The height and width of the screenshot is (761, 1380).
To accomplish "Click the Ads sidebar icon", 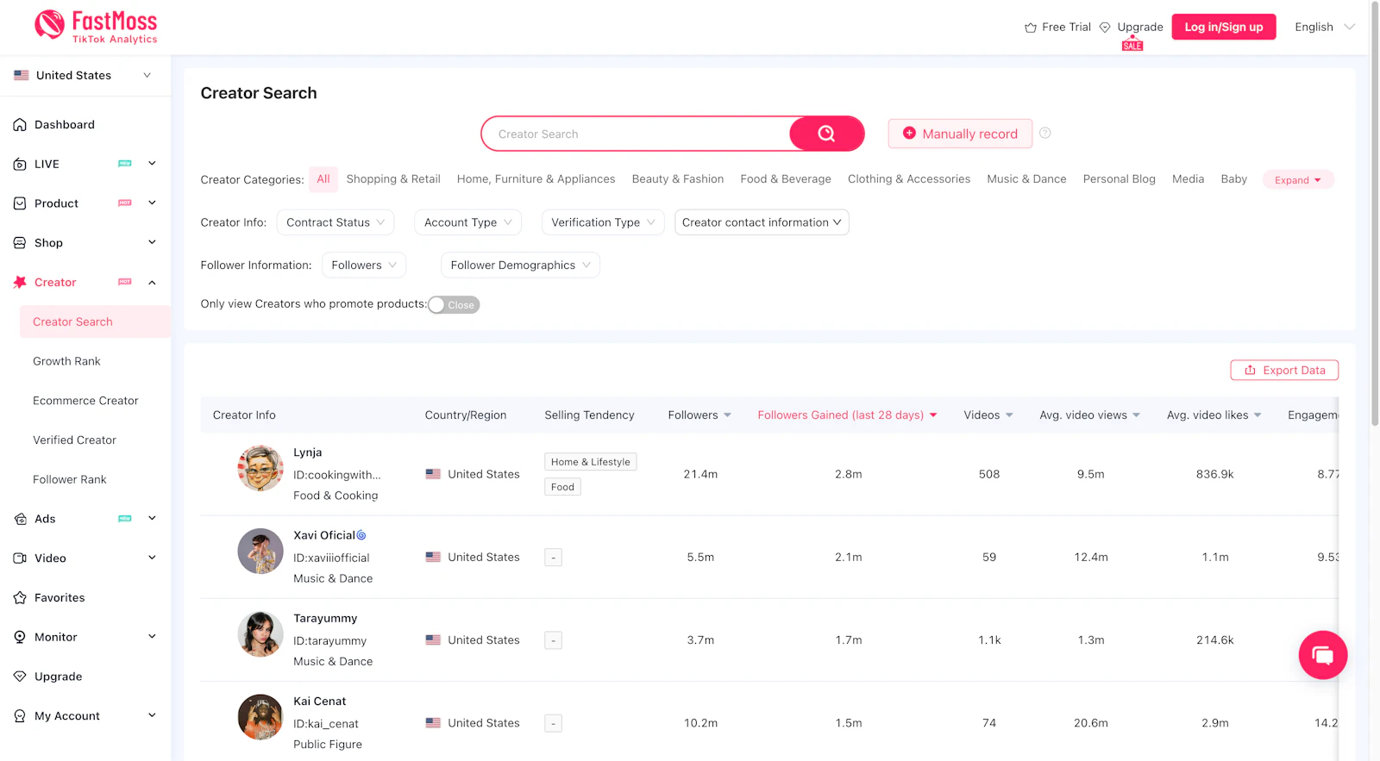I will [20, 519].
